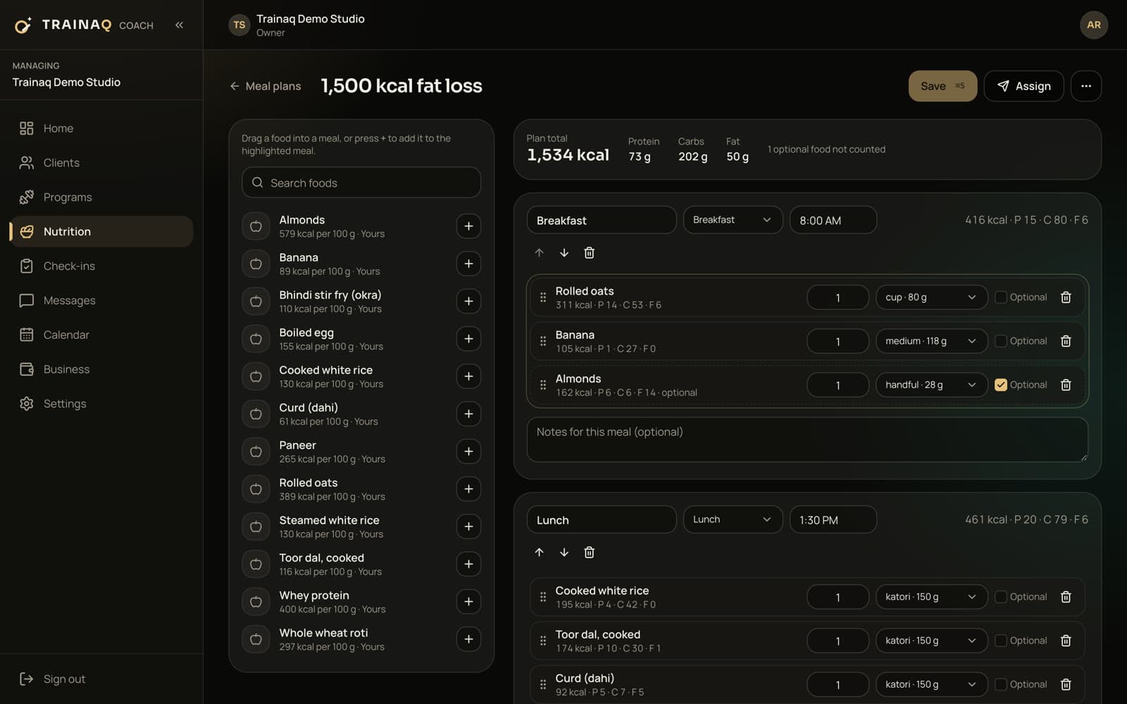
Task: Open Curd (dahi) katori serving dropdown
Action: pos(931,684)
